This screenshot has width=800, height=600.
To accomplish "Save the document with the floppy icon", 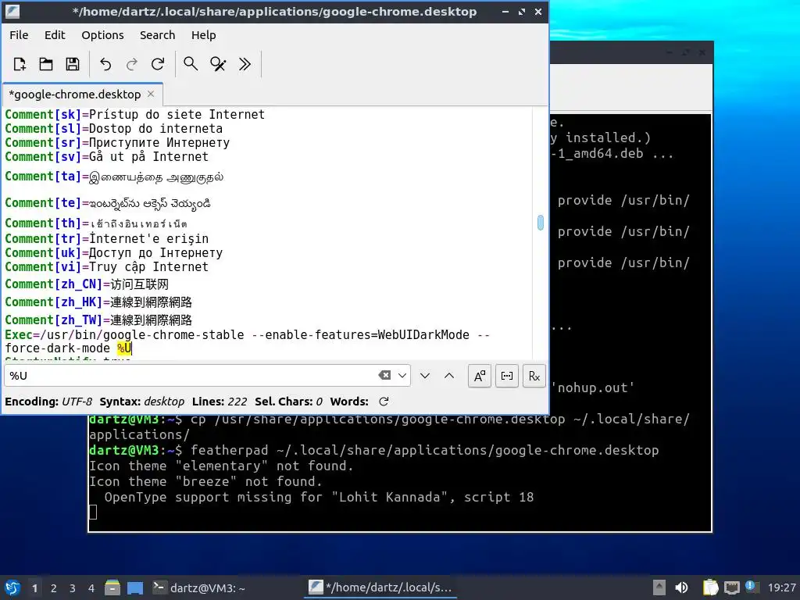I will (73, 64).
